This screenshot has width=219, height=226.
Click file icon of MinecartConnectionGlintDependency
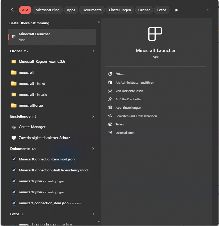coord(14,170)
